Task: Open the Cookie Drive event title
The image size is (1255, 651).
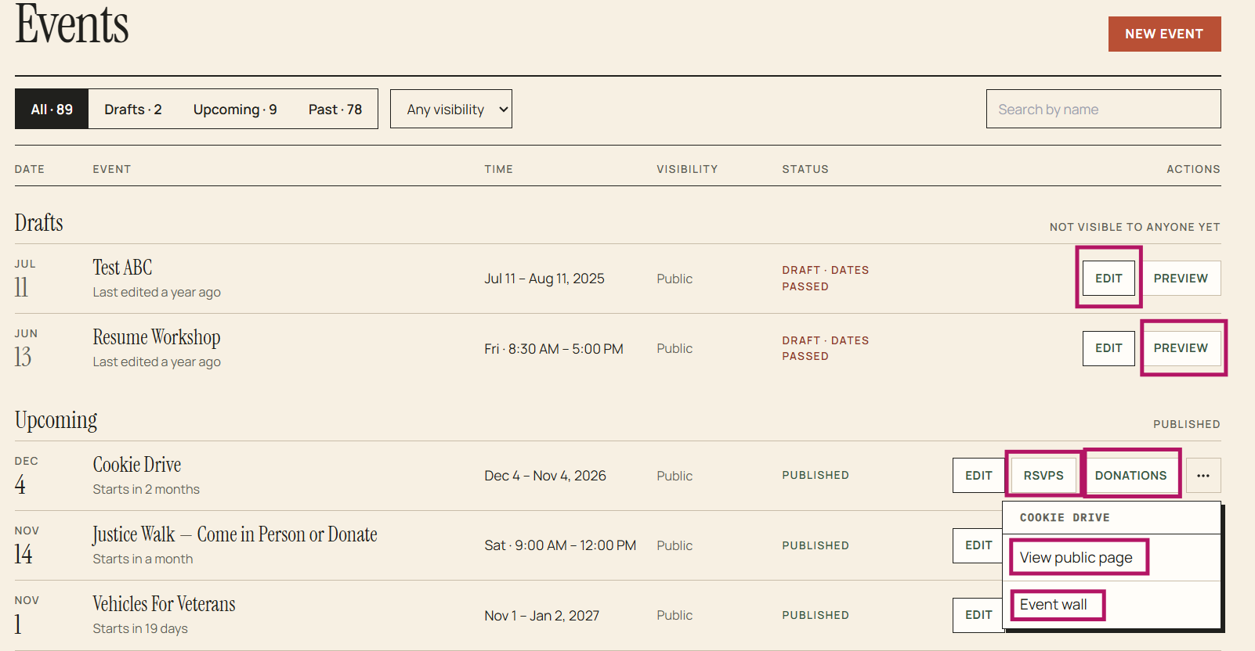Action: coord(137,465)
